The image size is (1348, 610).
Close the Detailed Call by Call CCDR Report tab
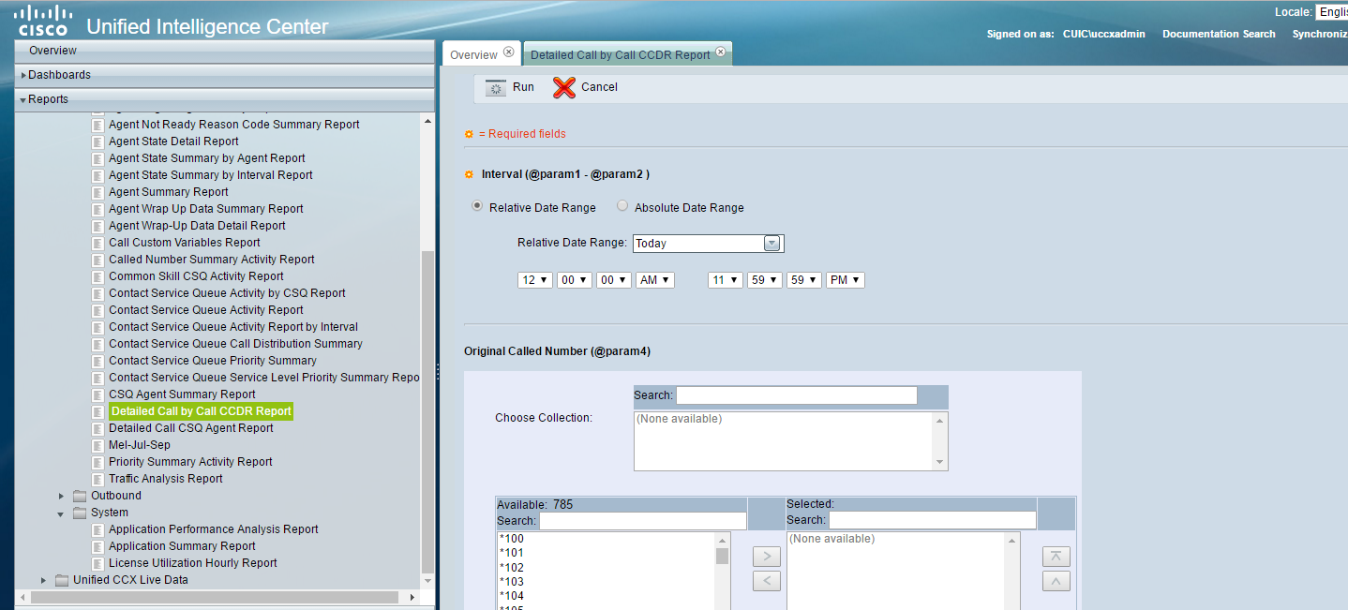click(x=721, y=52)
